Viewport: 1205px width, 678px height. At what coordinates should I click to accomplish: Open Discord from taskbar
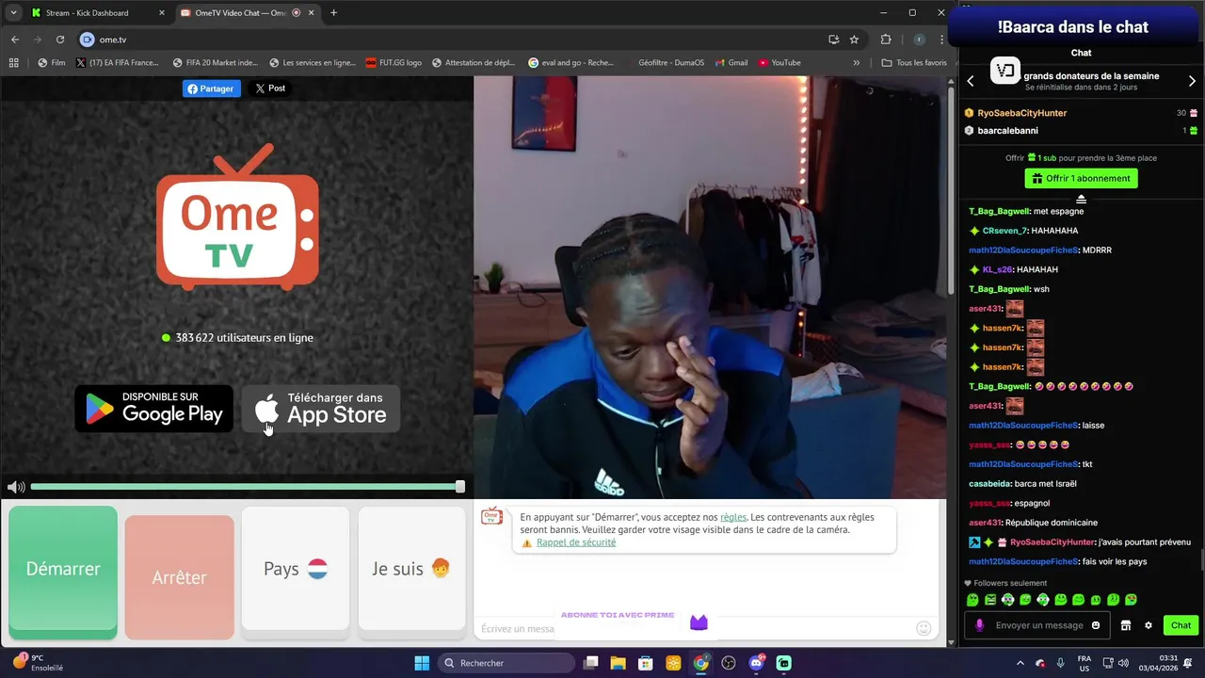tap(756, 663)
